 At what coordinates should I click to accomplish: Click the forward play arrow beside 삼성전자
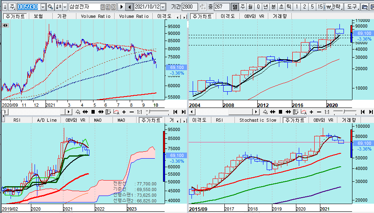121,7
